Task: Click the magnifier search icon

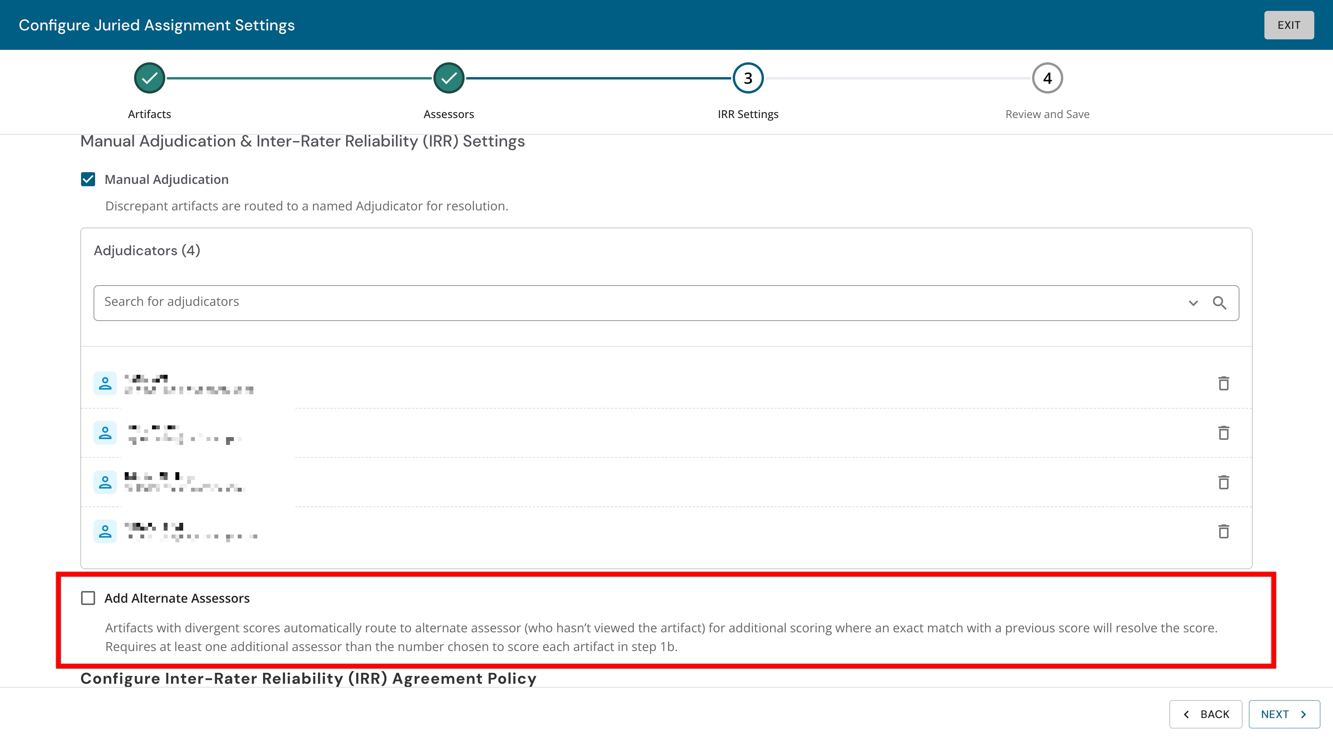Action: [x=1219, y=302]
